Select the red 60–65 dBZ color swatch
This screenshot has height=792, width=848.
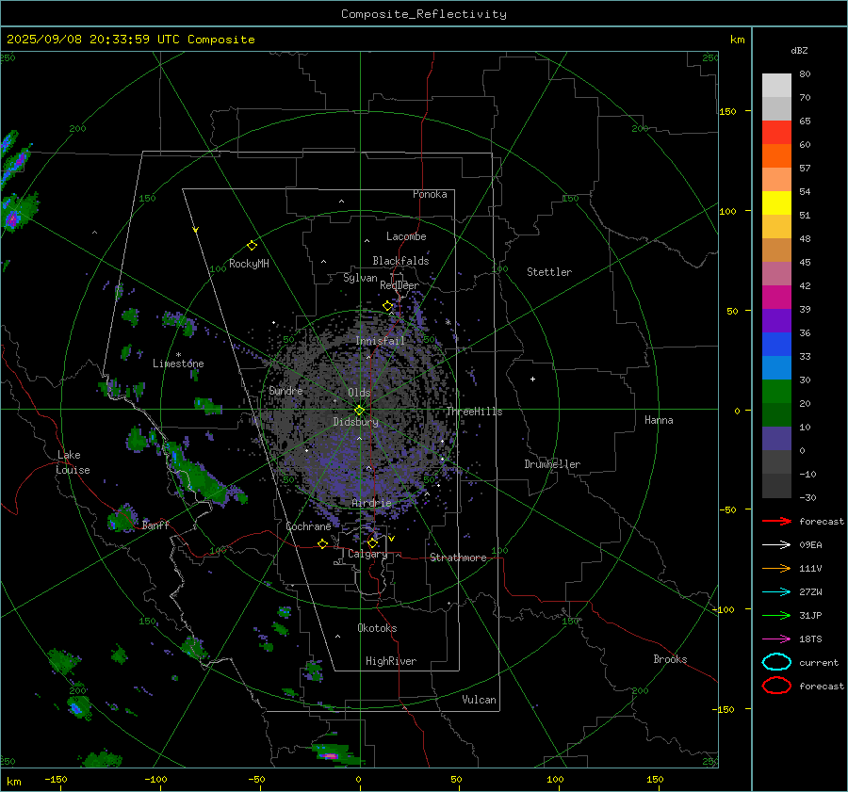(x=776, y=133)
